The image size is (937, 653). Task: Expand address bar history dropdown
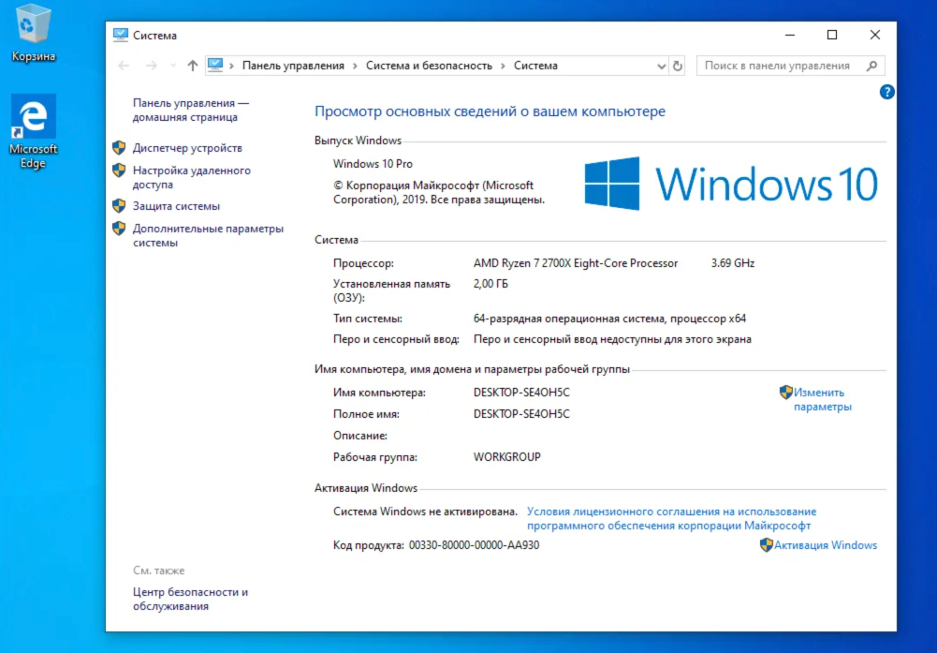[661, 66]
